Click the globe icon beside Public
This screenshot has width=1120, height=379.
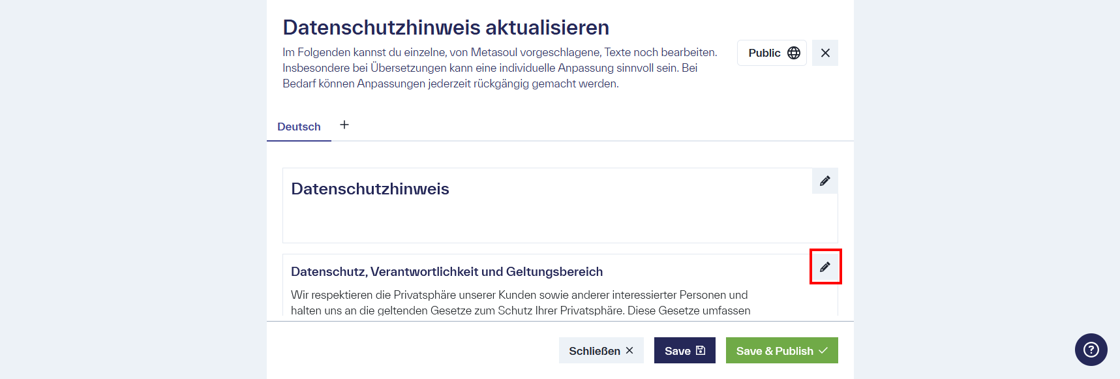793,53
